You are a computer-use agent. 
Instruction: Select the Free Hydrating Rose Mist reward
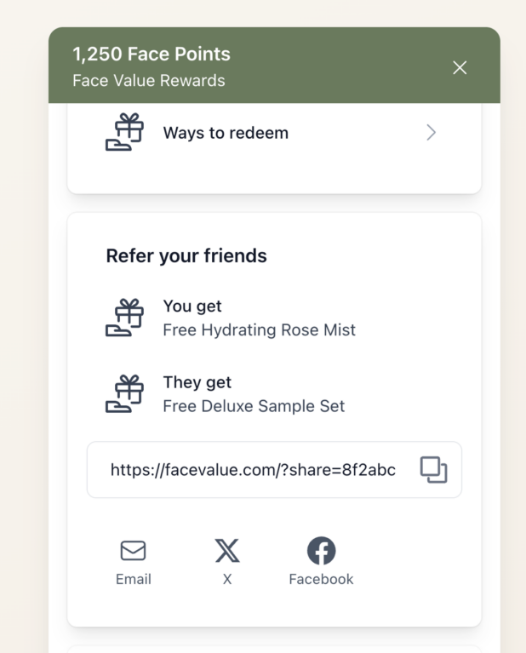(x=259, y=330)
